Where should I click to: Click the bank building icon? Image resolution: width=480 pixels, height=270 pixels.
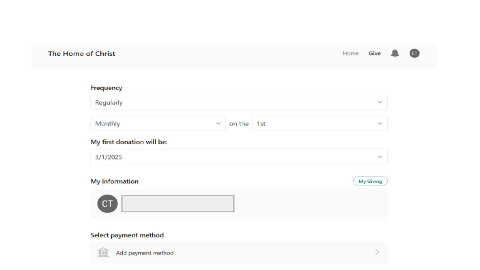pos(103,252)
